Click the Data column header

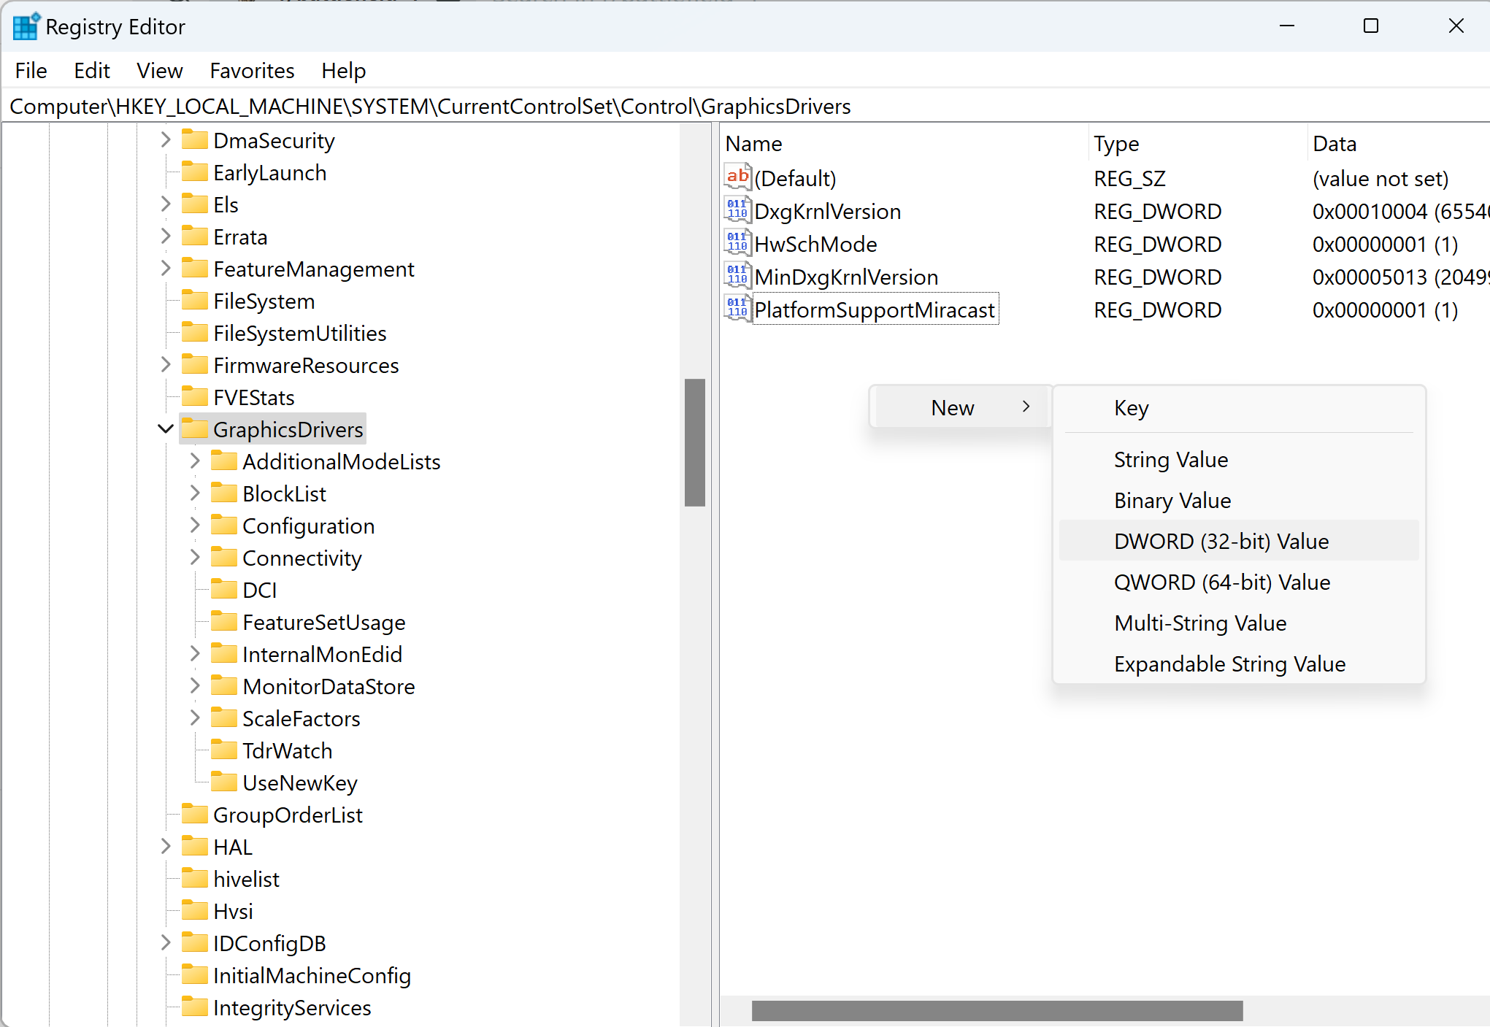[1334, 144]
